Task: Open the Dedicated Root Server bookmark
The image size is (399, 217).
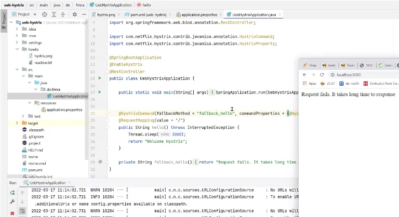Action: click(x=381, y=84)
